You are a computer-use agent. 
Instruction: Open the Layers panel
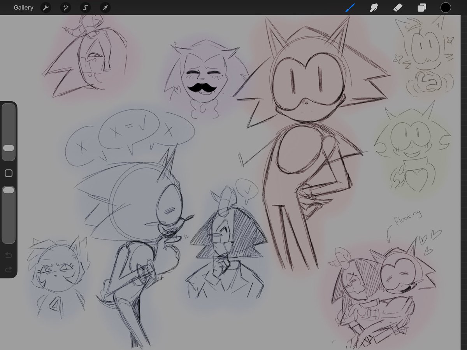(x=421, y=7)
